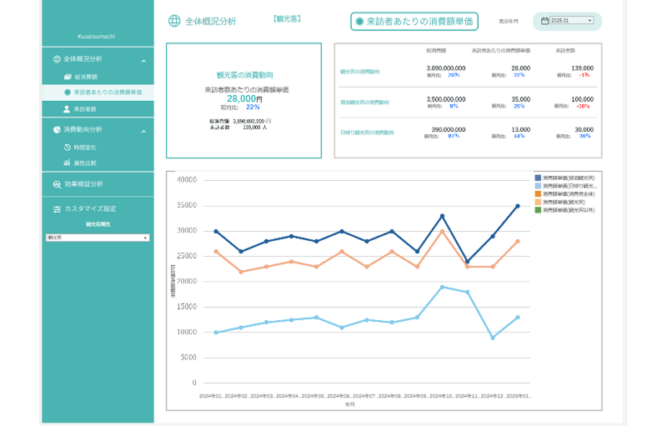Click the magnifier icon beside 効果検証分析
The width and height of the screenshot is (667, 426).
click(x=57, y=184)
